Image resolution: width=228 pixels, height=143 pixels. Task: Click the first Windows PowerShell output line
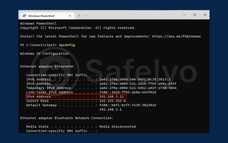coord(38,23)
